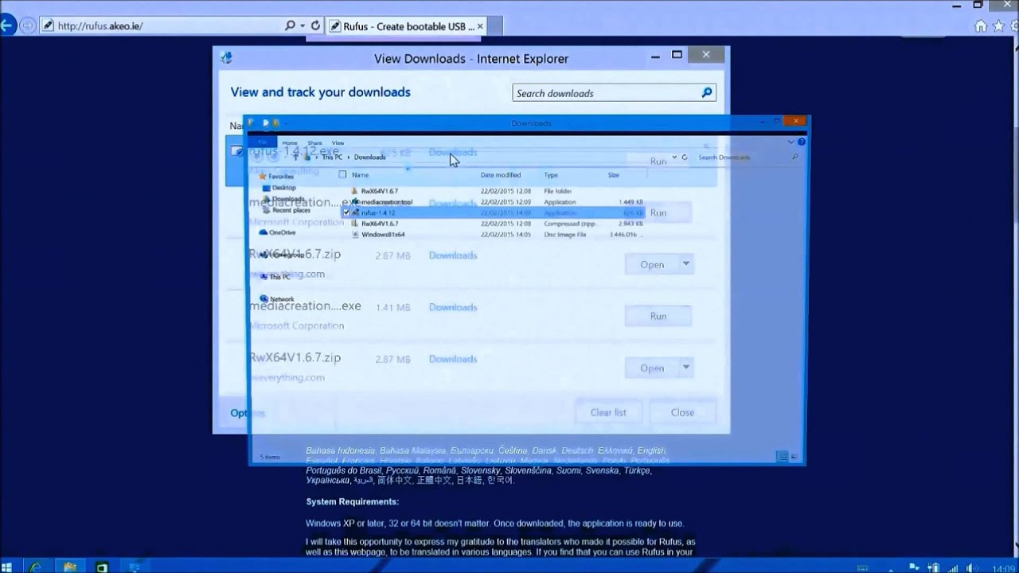Viewport: 1019px width, 573px height.
Task: Open Internet Explorer from taskbar
Action: [x=36, y=566]
